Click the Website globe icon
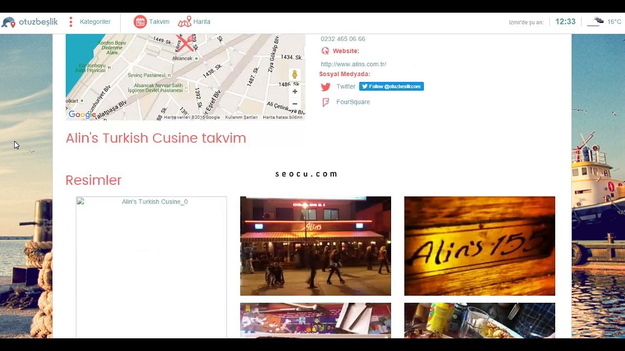Image resolution: width=625 pixels, height=351 pixels. click(325, 51)
